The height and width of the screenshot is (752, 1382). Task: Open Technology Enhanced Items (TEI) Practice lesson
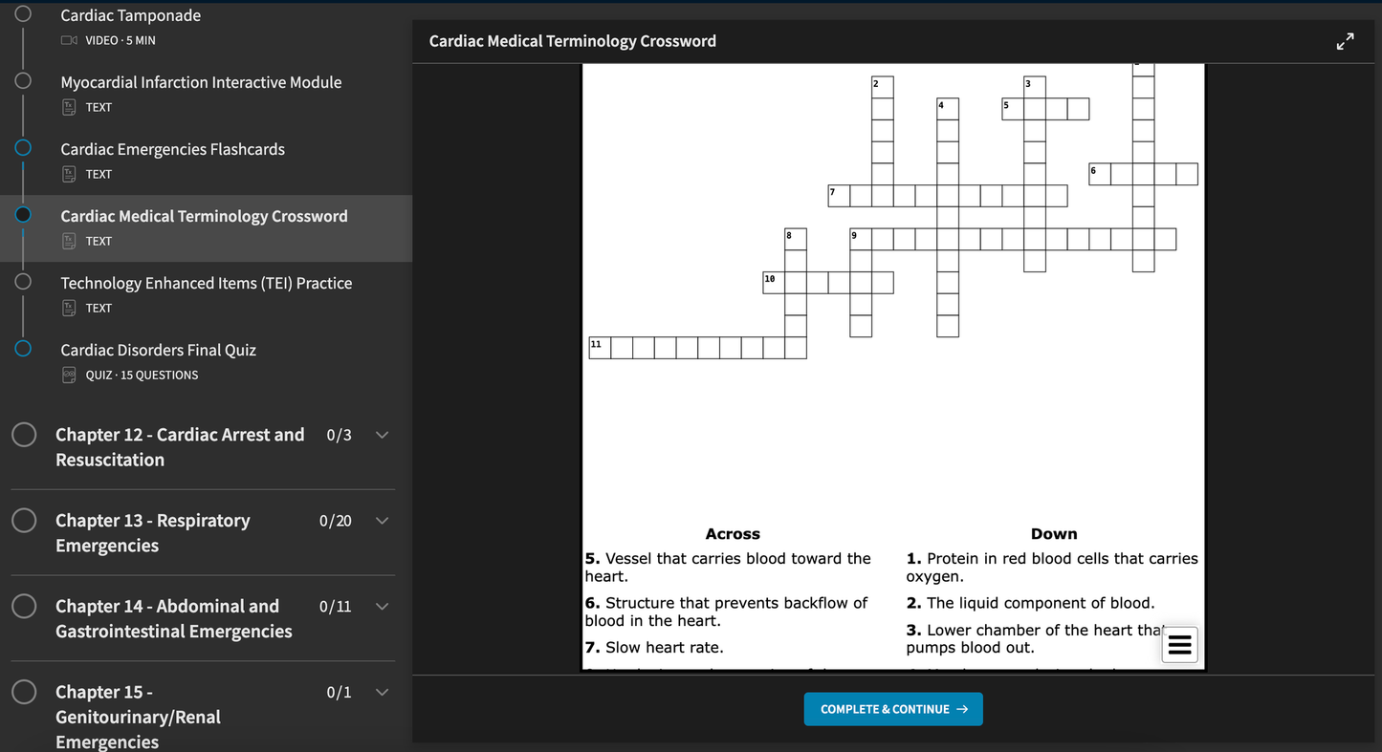click(x=206, y=283)
